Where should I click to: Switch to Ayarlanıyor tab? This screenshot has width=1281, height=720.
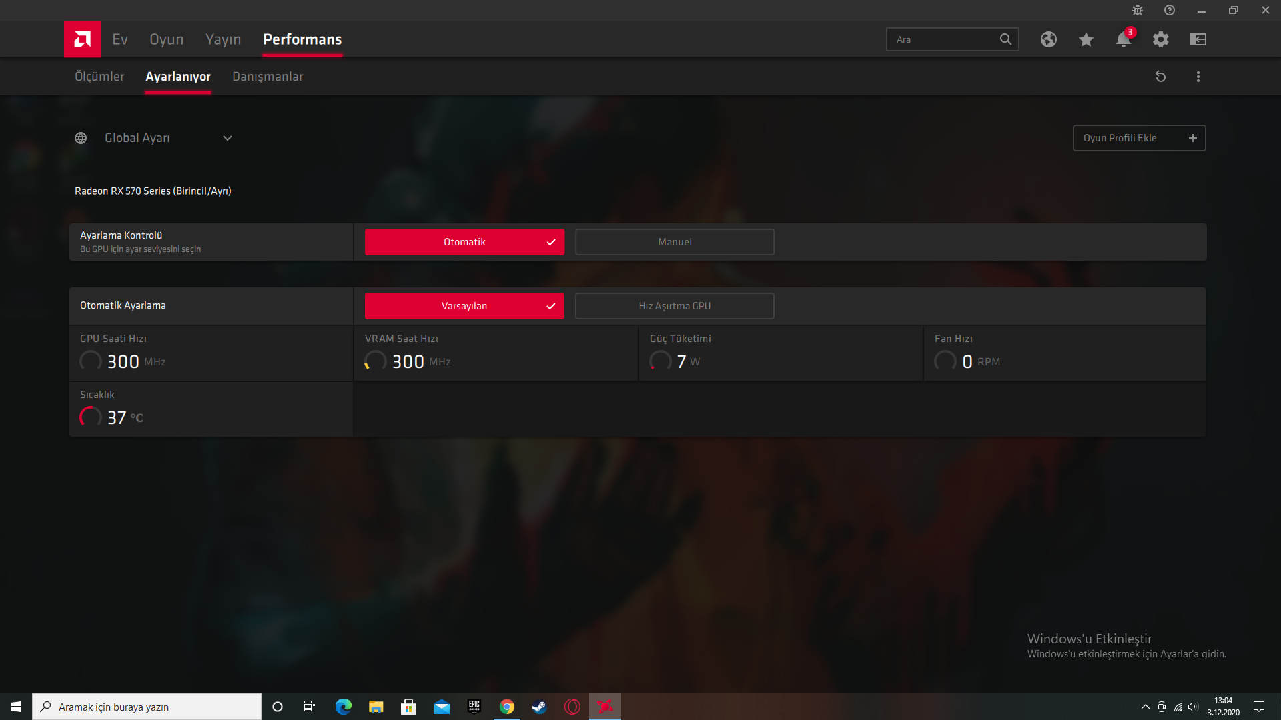(x=177, y=77)
